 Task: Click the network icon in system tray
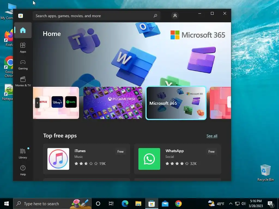coord(237,204)
